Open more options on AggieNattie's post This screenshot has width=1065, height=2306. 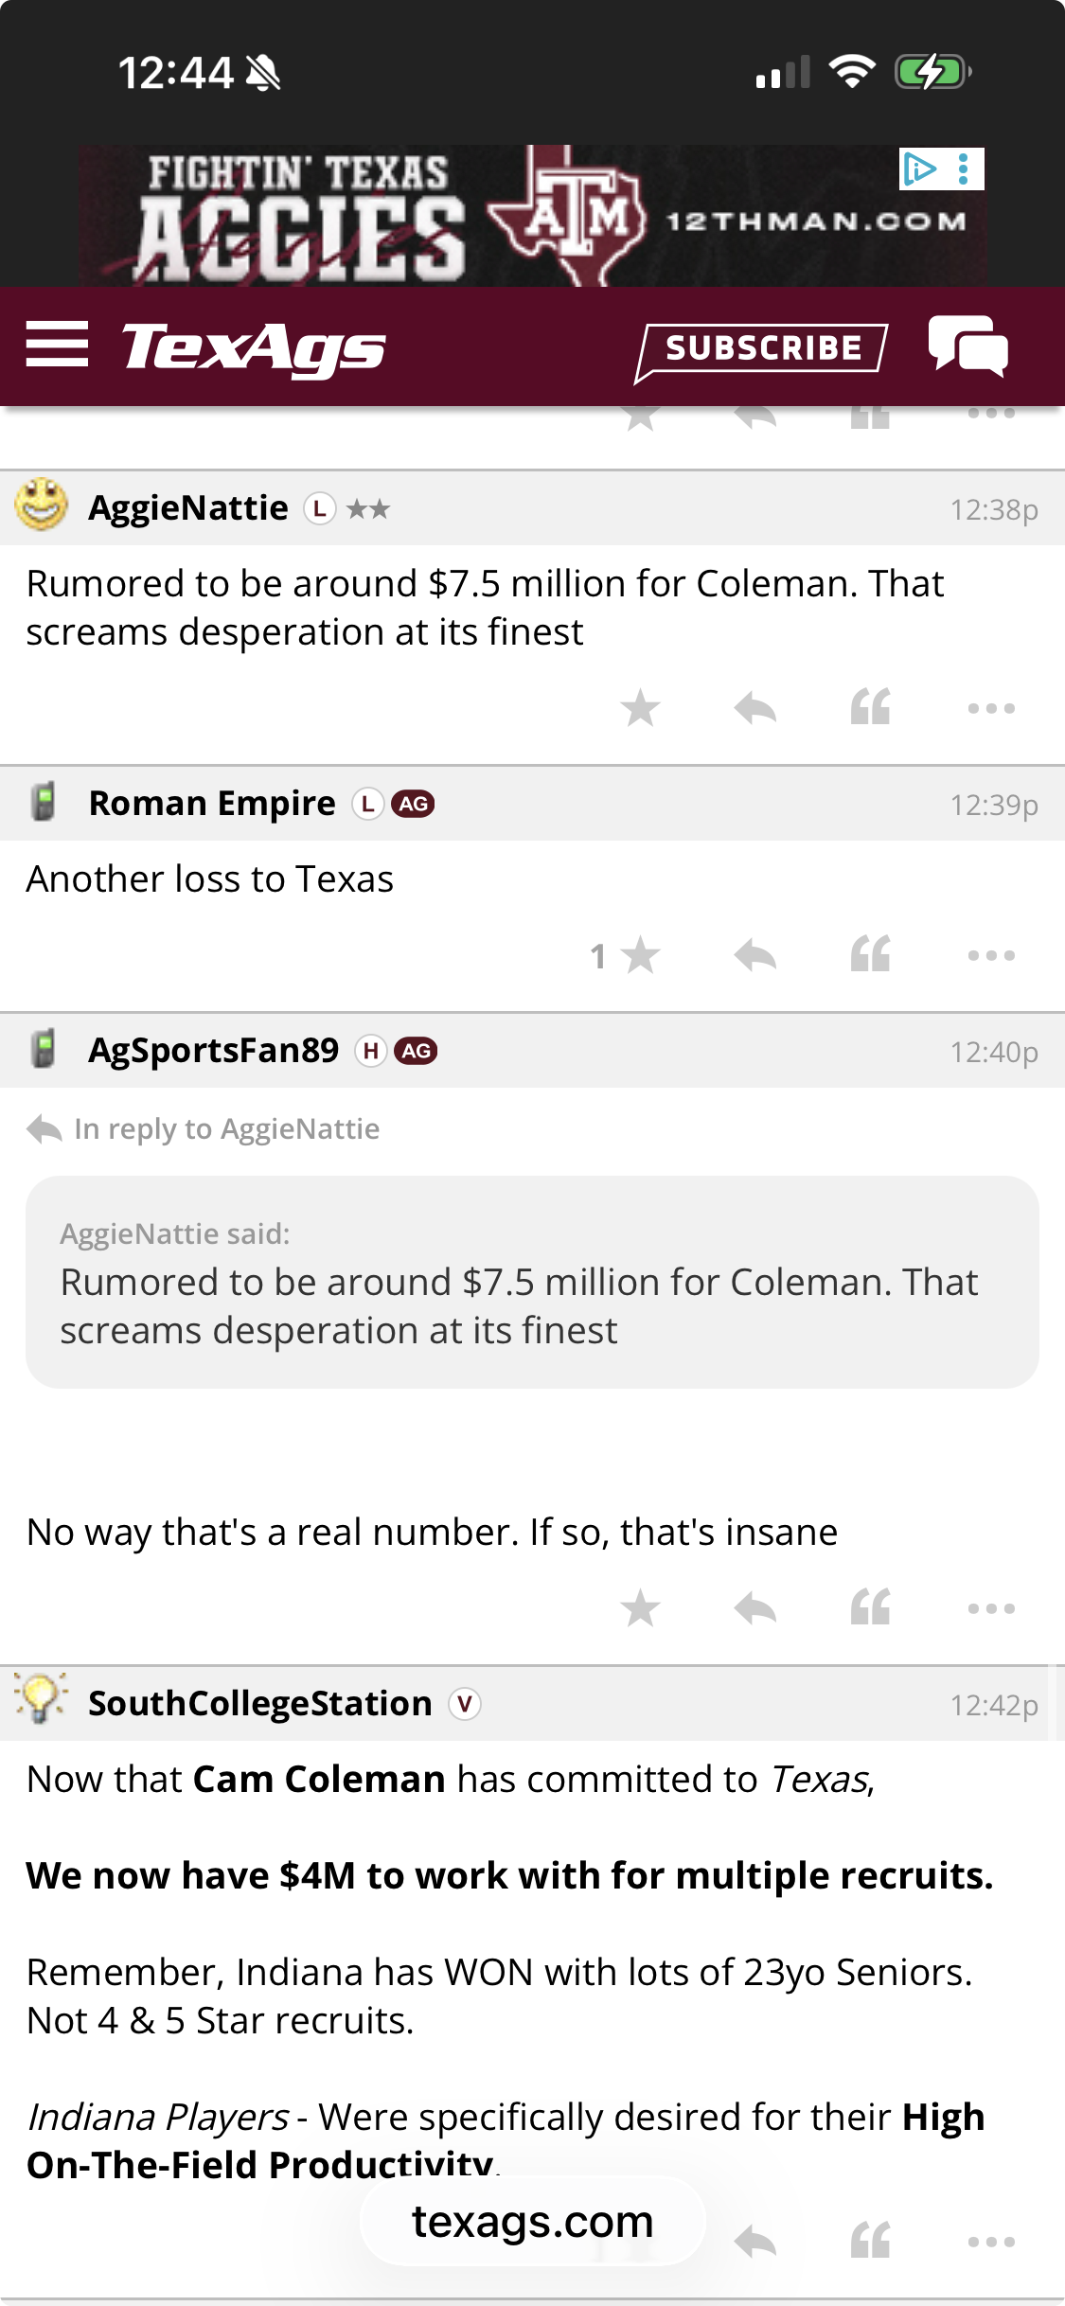click(991, 708)
